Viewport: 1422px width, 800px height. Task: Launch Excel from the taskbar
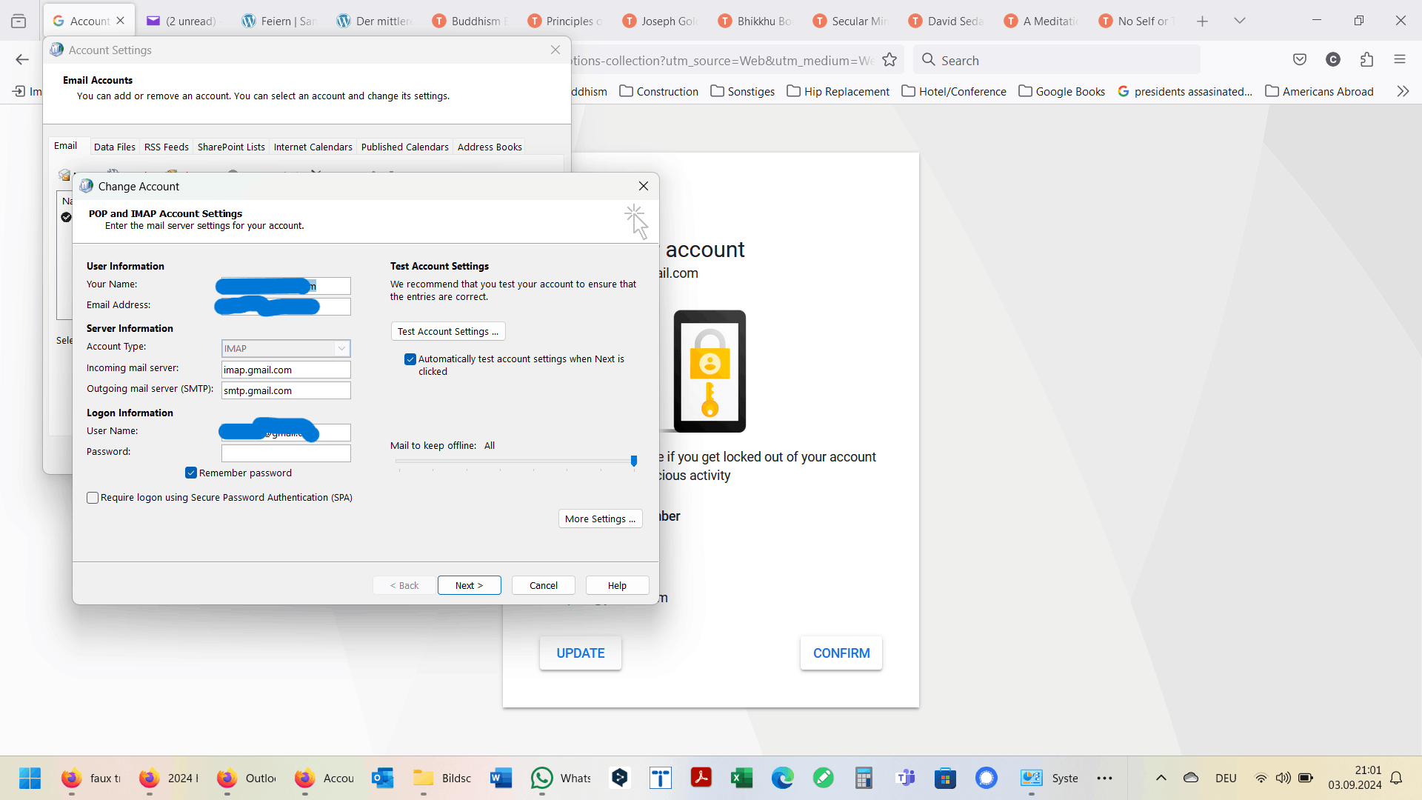coord(741,778)
